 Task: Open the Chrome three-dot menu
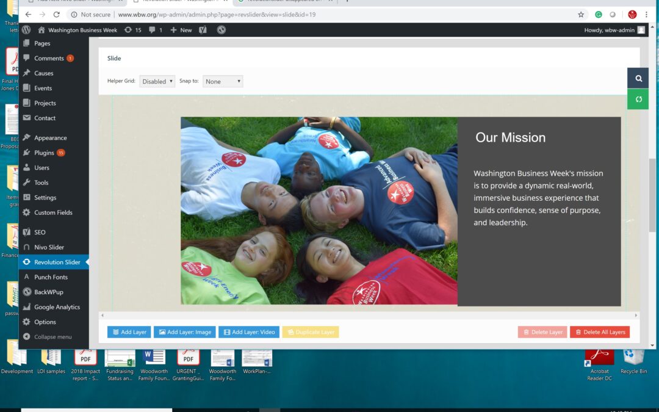tap(646, 14)
